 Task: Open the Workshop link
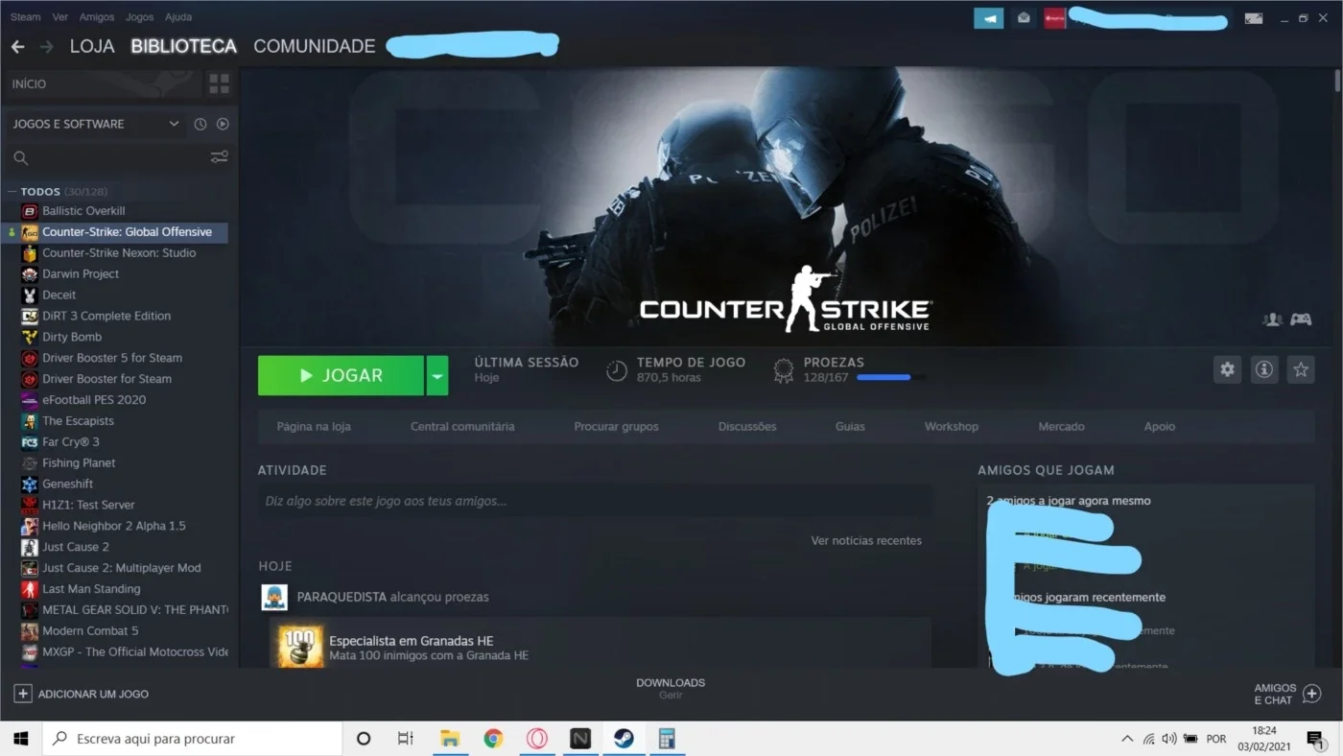tap(952, 427)
